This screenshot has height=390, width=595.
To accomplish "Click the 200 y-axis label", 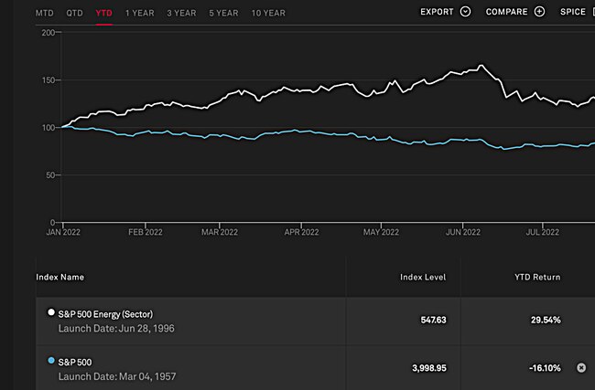I will tap(49, 33).
